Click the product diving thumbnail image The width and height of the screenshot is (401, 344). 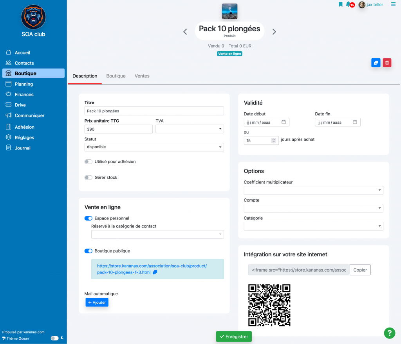pyautogui.click(x=229, y=11)
